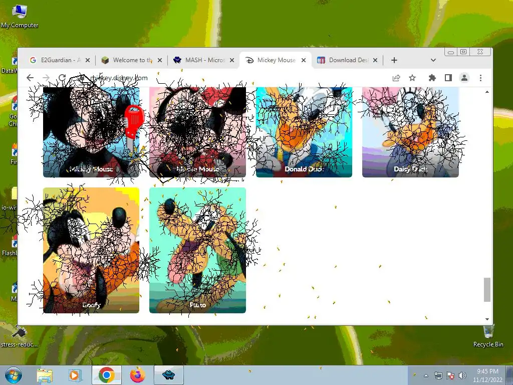Click the forward navigation arrow
The width and height of the screenshot is (513, 385).
click(x=46, y=78)
